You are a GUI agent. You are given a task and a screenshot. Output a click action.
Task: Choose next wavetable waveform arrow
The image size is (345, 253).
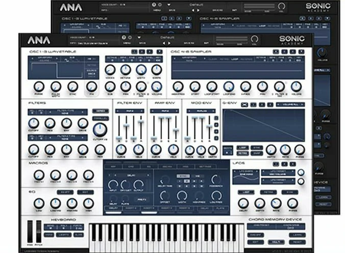[57, 59]
